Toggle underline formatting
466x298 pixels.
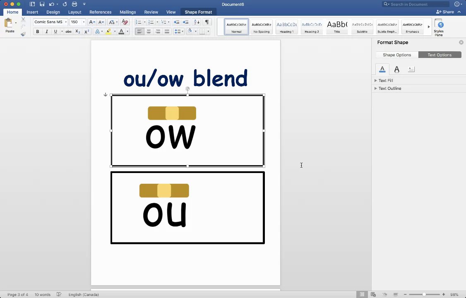pyautogui.click(x=55, y=31)
